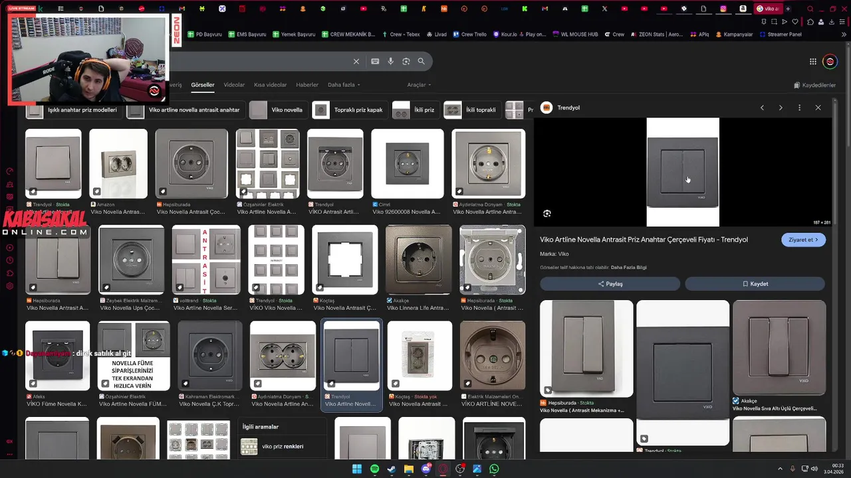Open the Cimri Viko 92600008 thumbnail

(408, 164)
